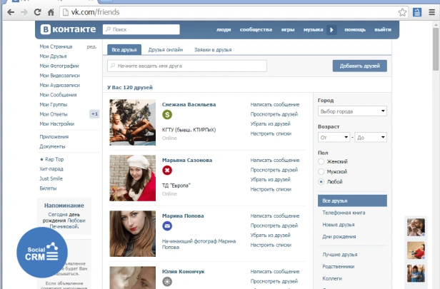This screenshot has height=289, width=440.
Task: Open the Выбор города dropdown
Action: click(x=352, y=111)
